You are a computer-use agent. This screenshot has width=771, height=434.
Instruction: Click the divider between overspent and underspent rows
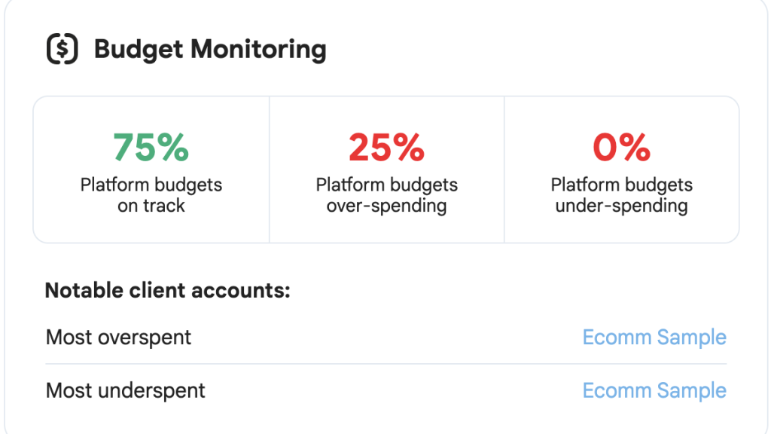tap(386, 364)
